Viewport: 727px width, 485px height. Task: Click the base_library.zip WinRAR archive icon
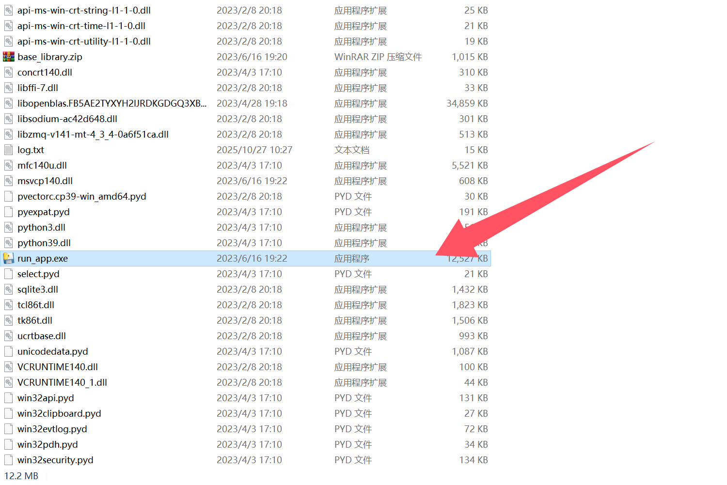pos(9,57)
